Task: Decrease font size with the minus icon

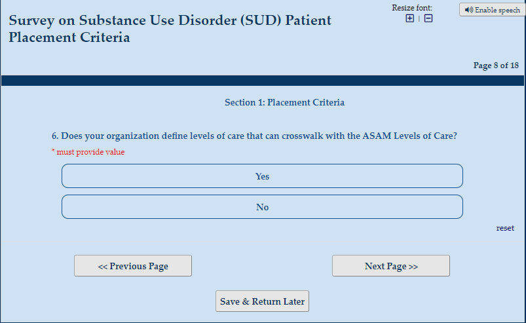Action: pos(428,18)
